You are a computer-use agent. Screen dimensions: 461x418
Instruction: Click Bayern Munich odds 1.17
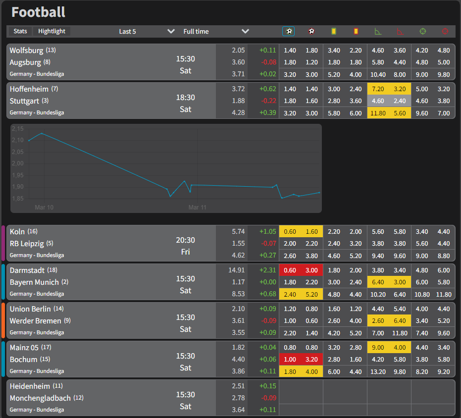point(238,282)
